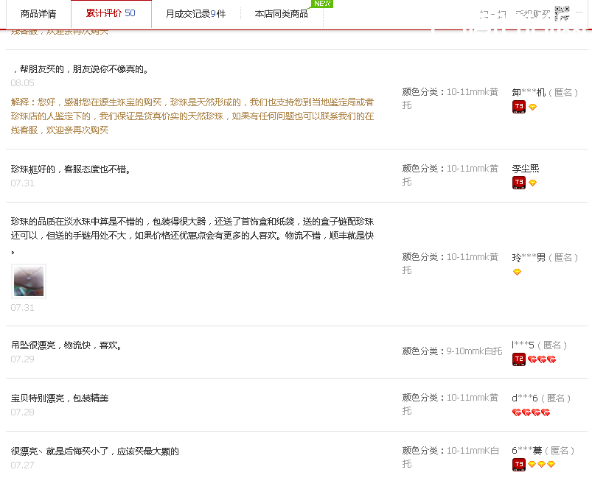Click T3 member badge under 李尘熙

coord(519,183)
